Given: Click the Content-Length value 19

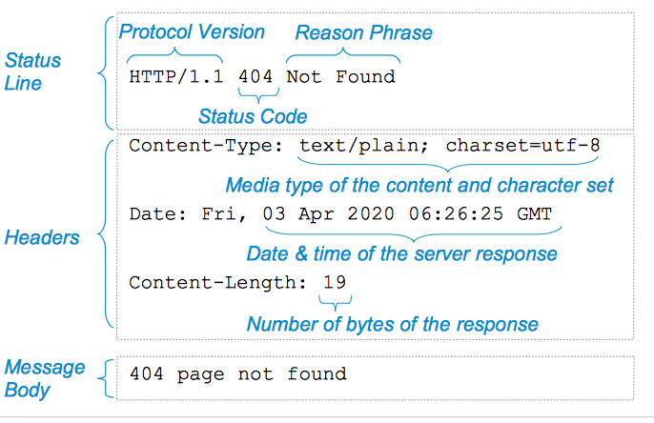Looking at the screenshot, I should pyautogui.click(x=335, y=282).
